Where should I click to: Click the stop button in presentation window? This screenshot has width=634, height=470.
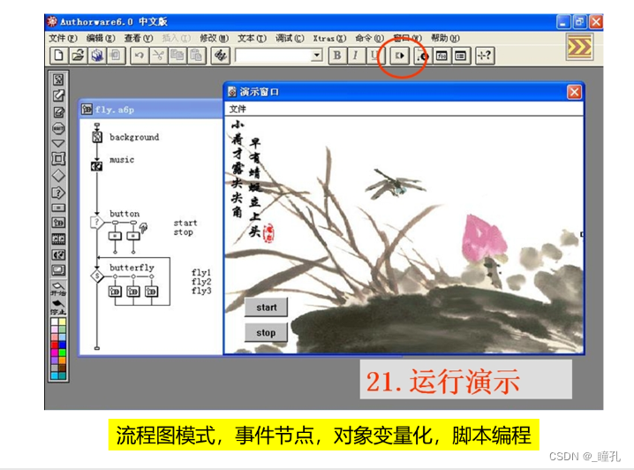coord(266,332)
